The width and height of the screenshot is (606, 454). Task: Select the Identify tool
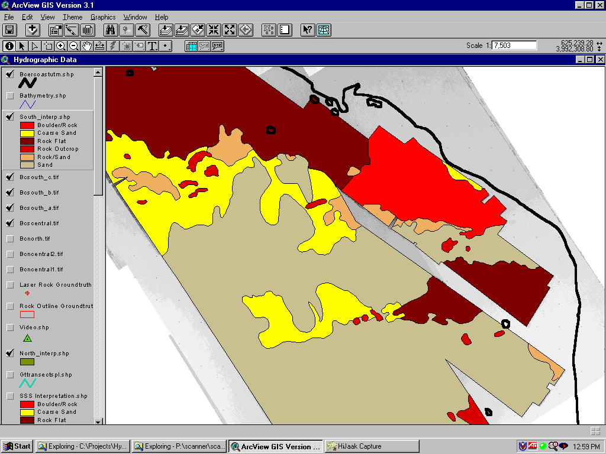point(9,46)
